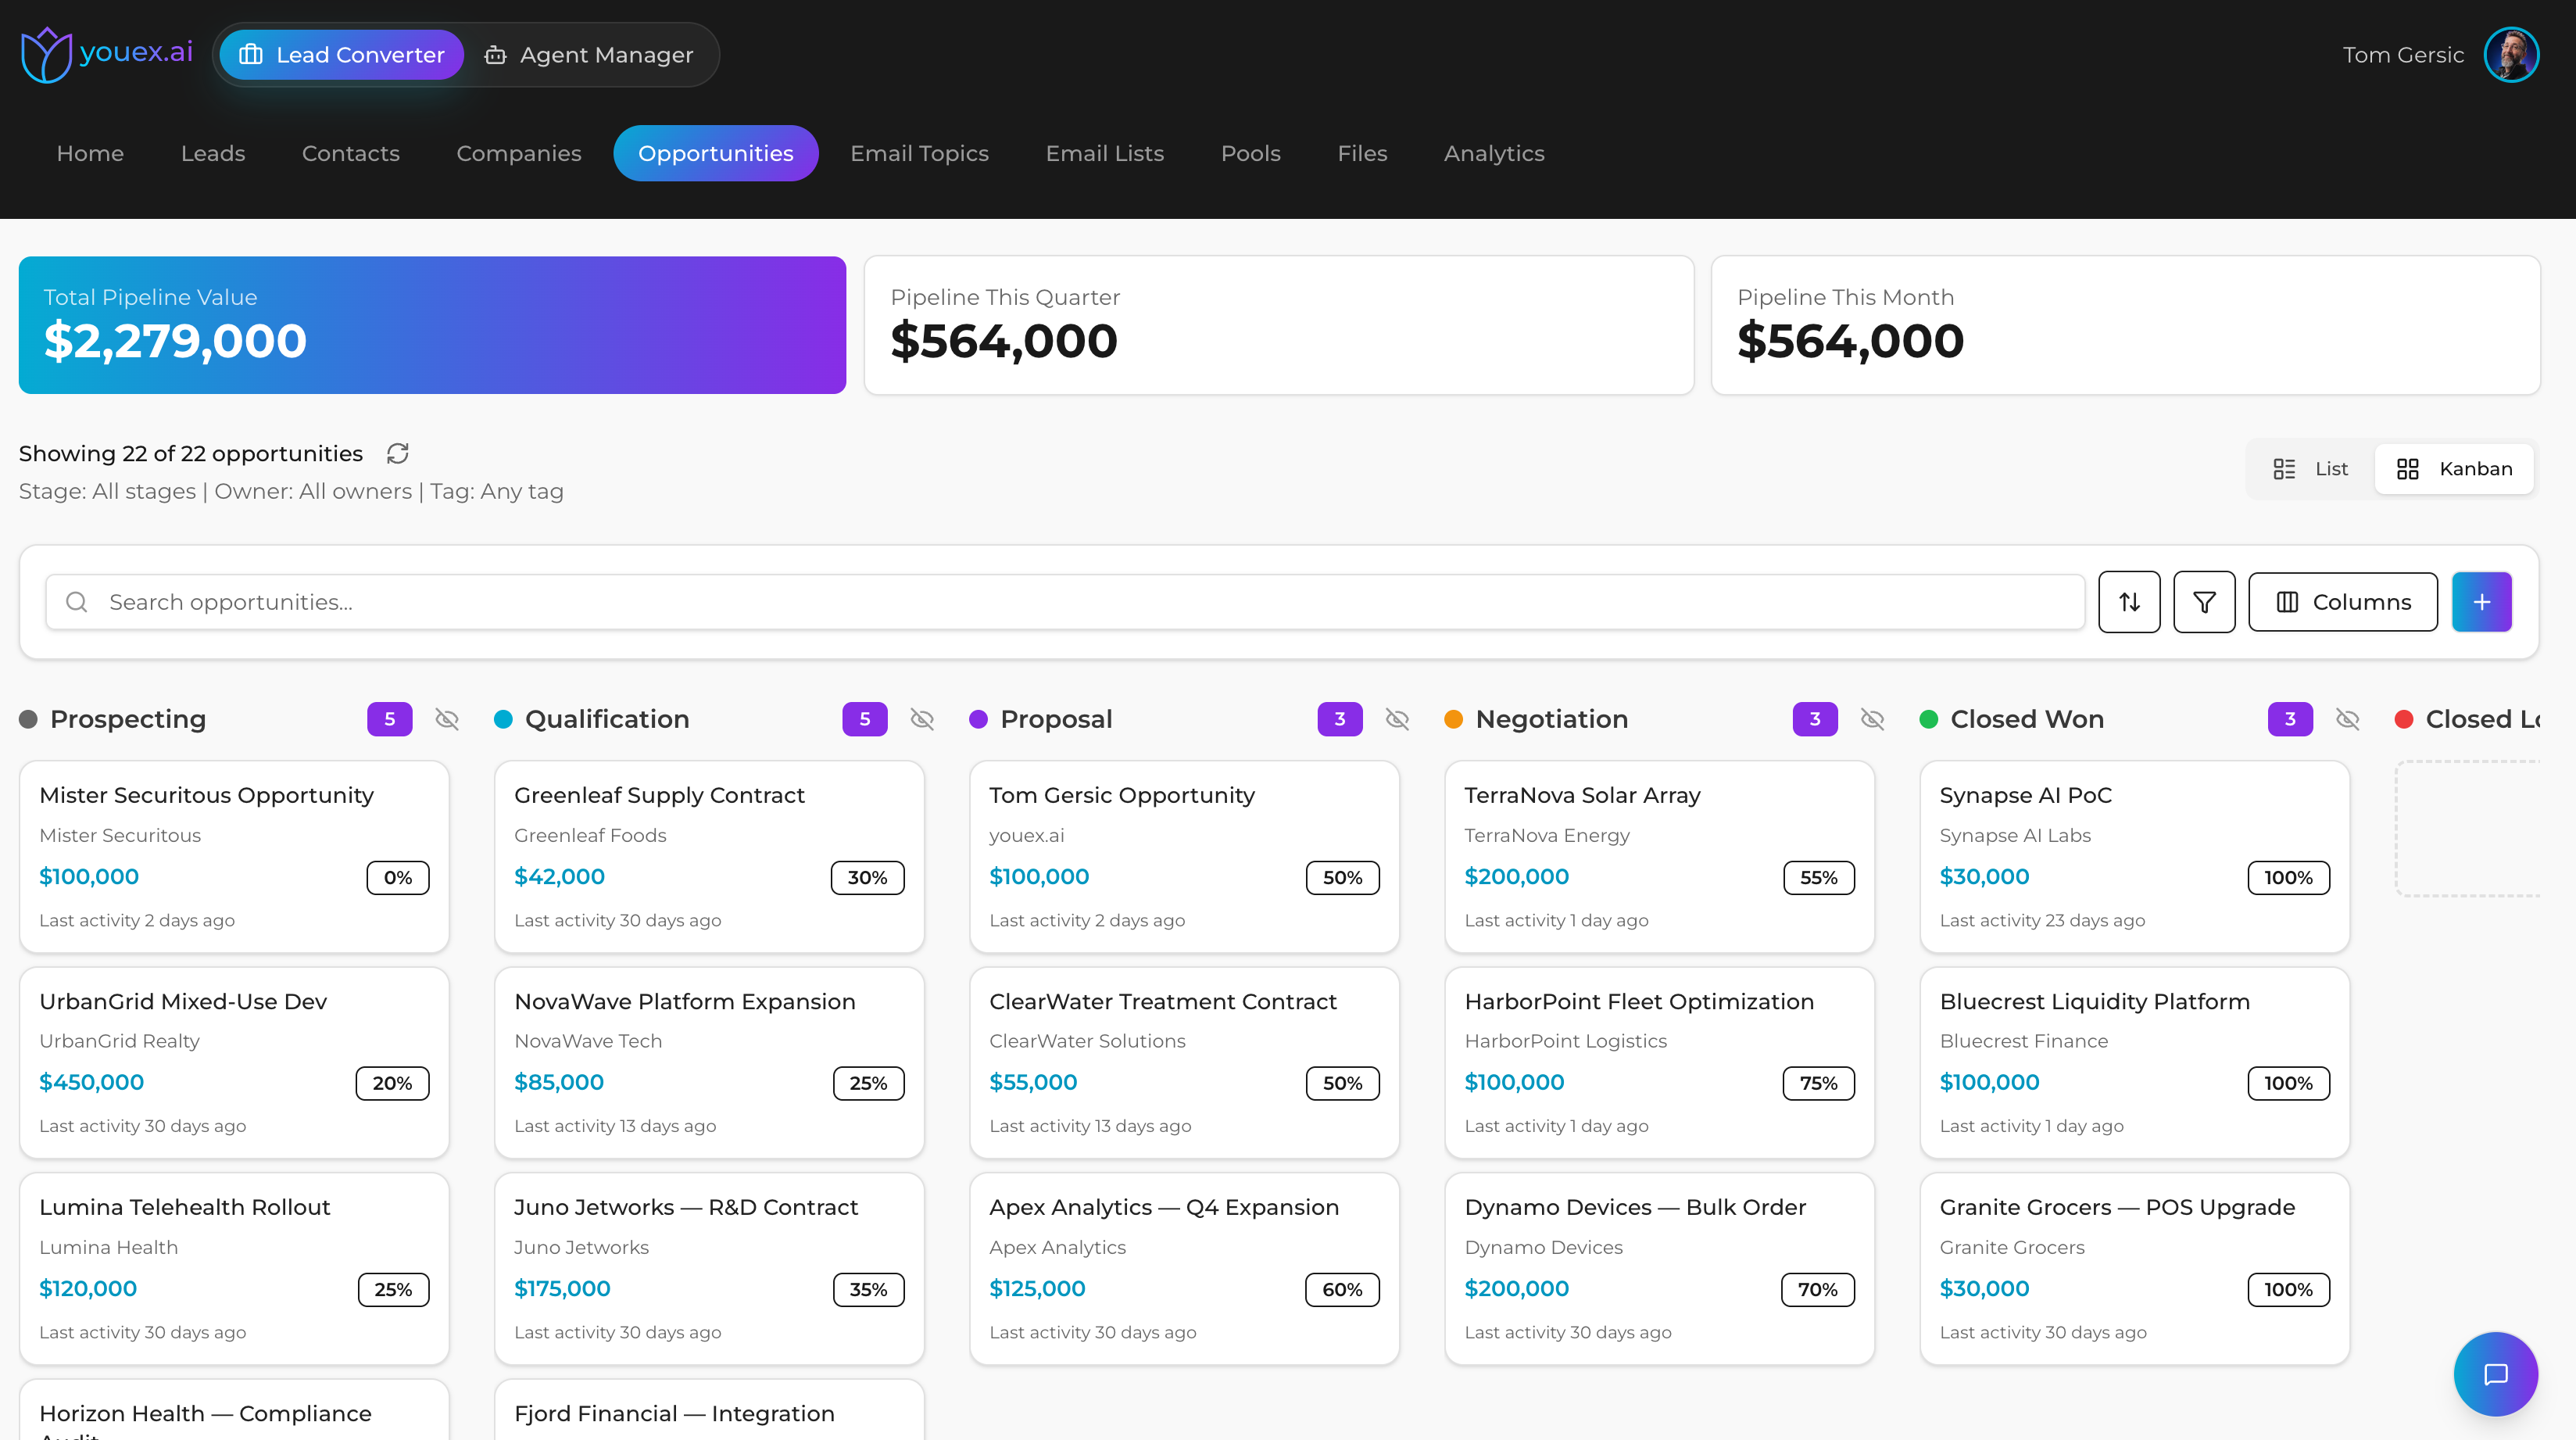Open Dynamo Devices Bulk Order card

pos(1659,1269)
